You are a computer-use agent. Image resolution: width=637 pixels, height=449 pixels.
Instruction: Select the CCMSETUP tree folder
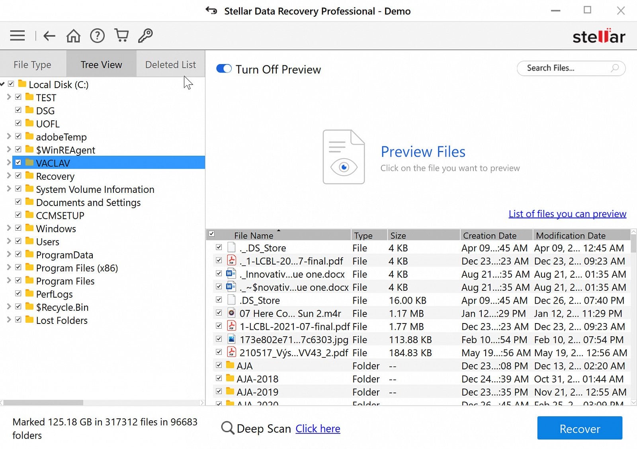tap(60, 216)
